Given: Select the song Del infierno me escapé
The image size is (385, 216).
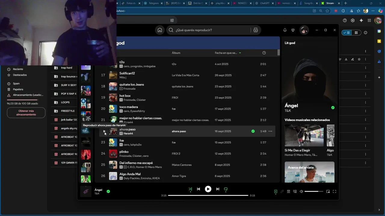Looking at the screenshot, I should [x=136, y=163].
